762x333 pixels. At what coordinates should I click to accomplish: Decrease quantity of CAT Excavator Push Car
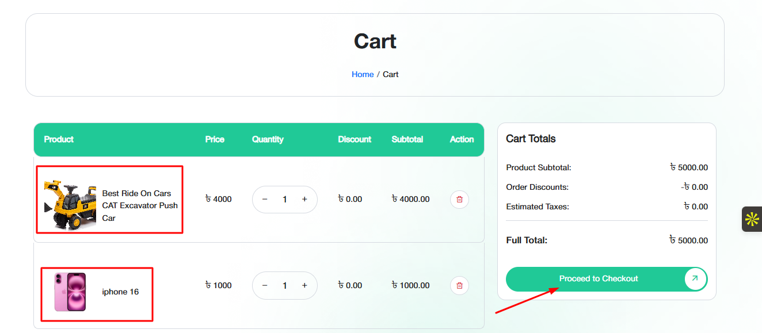tap(265, 200)
